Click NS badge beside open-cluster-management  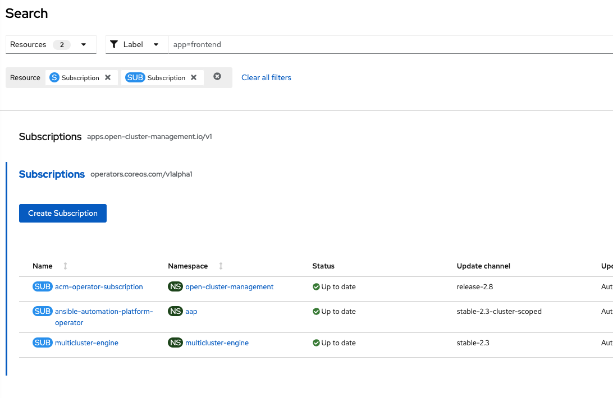(176, 287)
